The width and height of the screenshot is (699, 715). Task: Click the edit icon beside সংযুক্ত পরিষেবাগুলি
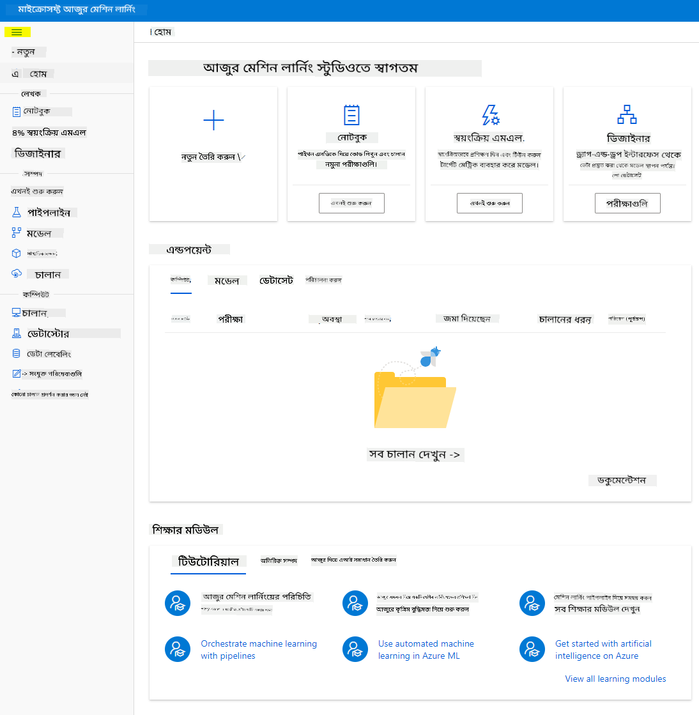pos(17,373)
